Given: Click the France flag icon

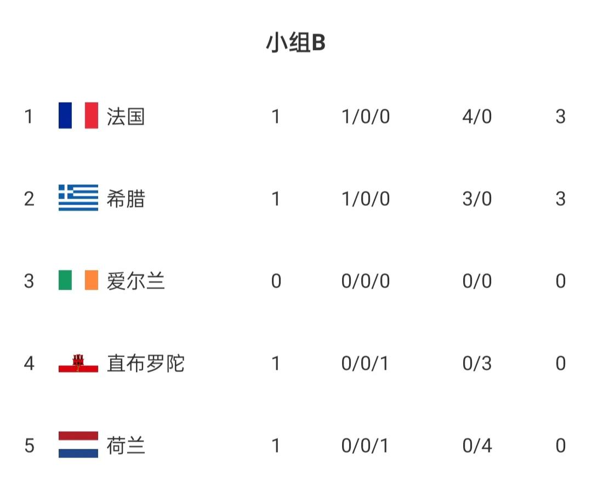Looking at the screenshot, I should [x=78, y=116].
